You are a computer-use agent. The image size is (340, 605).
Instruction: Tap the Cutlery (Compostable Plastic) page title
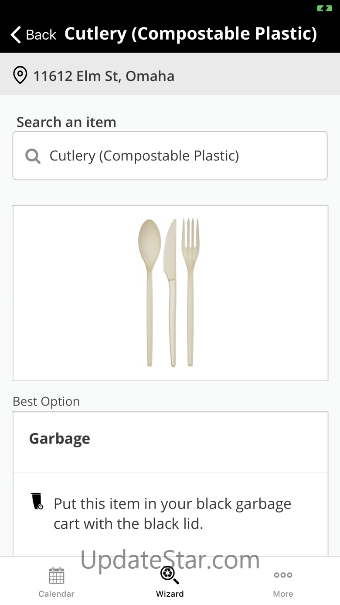tap(190, 34)
